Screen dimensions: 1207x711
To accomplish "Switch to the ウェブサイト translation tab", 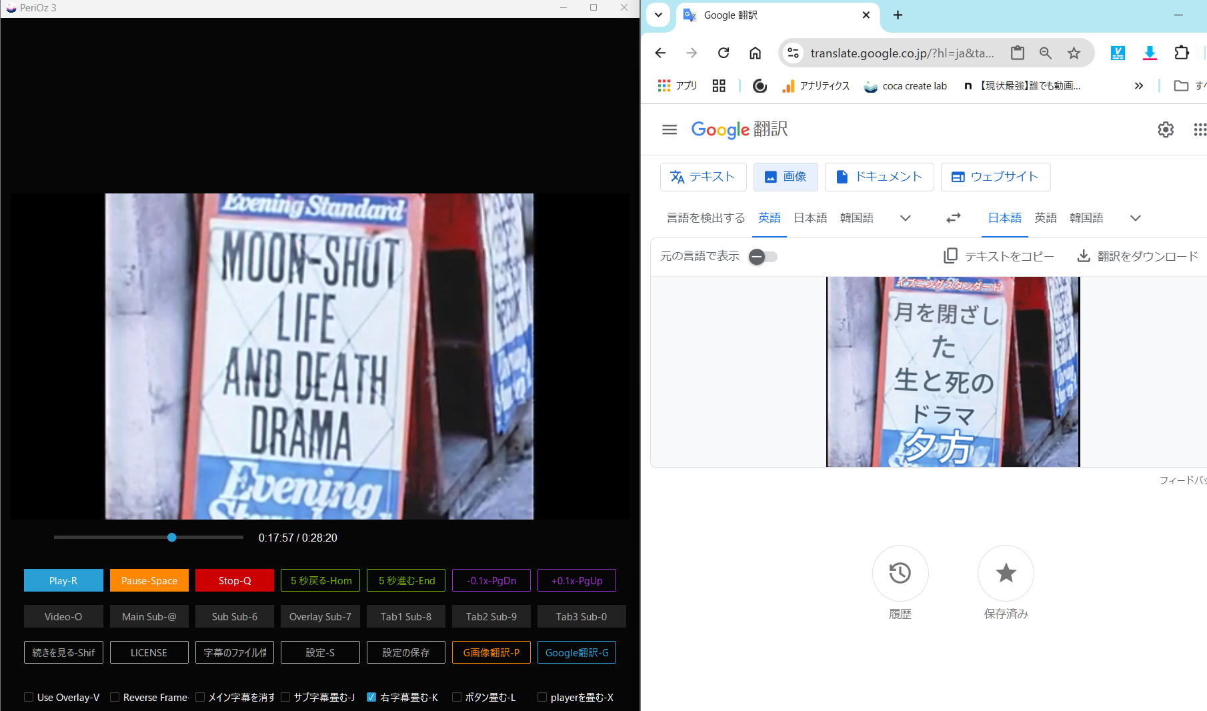I will click(x=995, y=177).
